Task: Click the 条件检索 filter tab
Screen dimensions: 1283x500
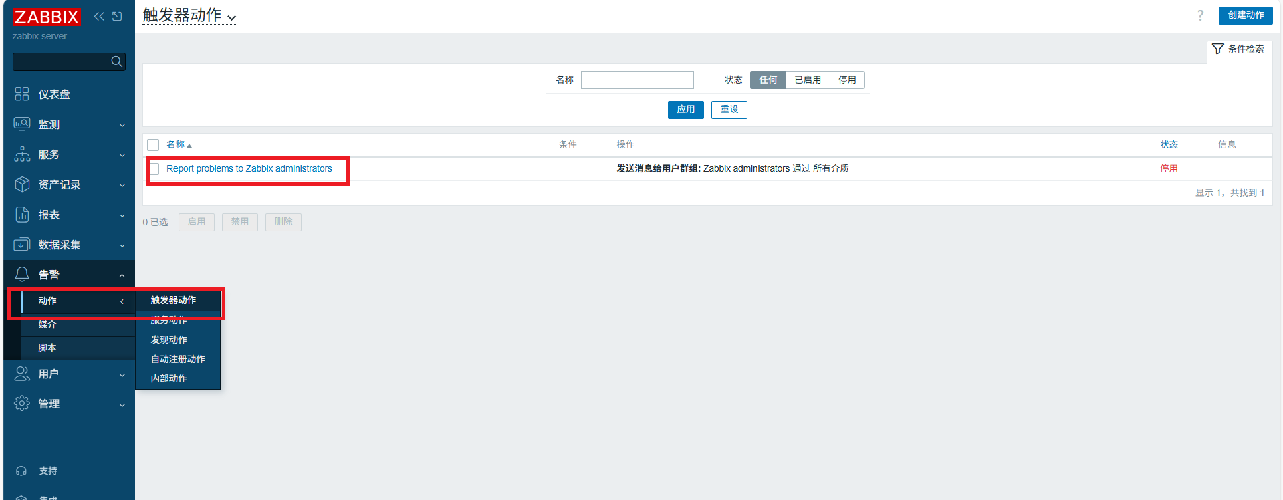Action: tap(1240, 49)
